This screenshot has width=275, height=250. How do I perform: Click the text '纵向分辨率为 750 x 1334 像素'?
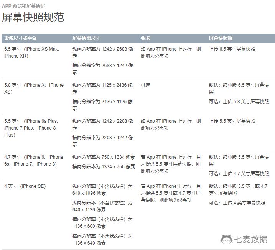pos(104,157)
